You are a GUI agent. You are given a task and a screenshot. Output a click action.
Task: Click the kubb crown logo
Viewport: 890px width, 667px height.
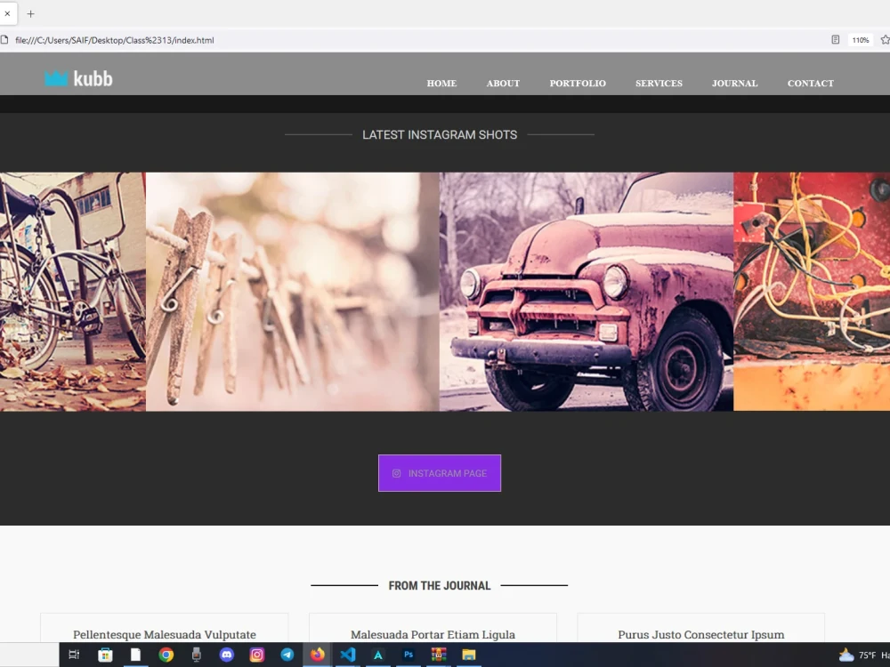coord(78,78)
